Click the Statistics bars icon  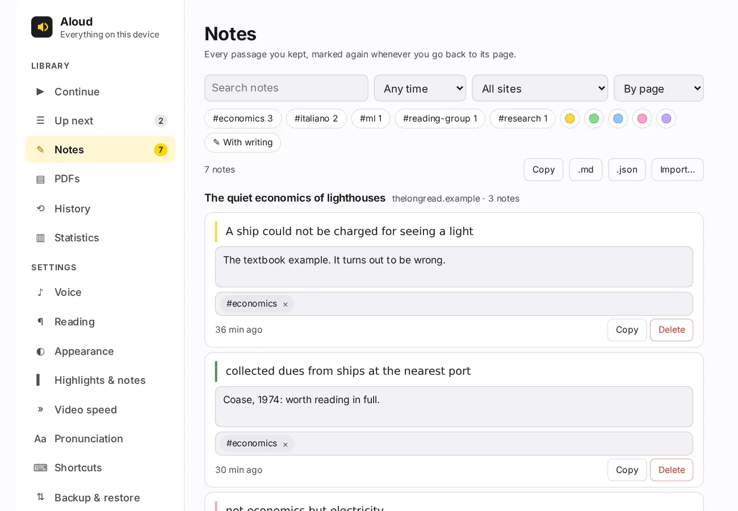(x=40, y=237)
